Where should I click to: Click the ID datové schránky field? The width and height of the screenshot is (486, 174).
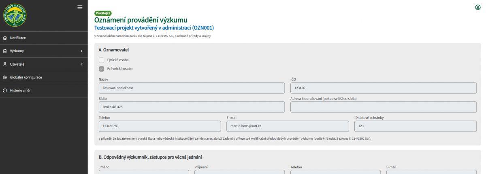coord(415,126)
